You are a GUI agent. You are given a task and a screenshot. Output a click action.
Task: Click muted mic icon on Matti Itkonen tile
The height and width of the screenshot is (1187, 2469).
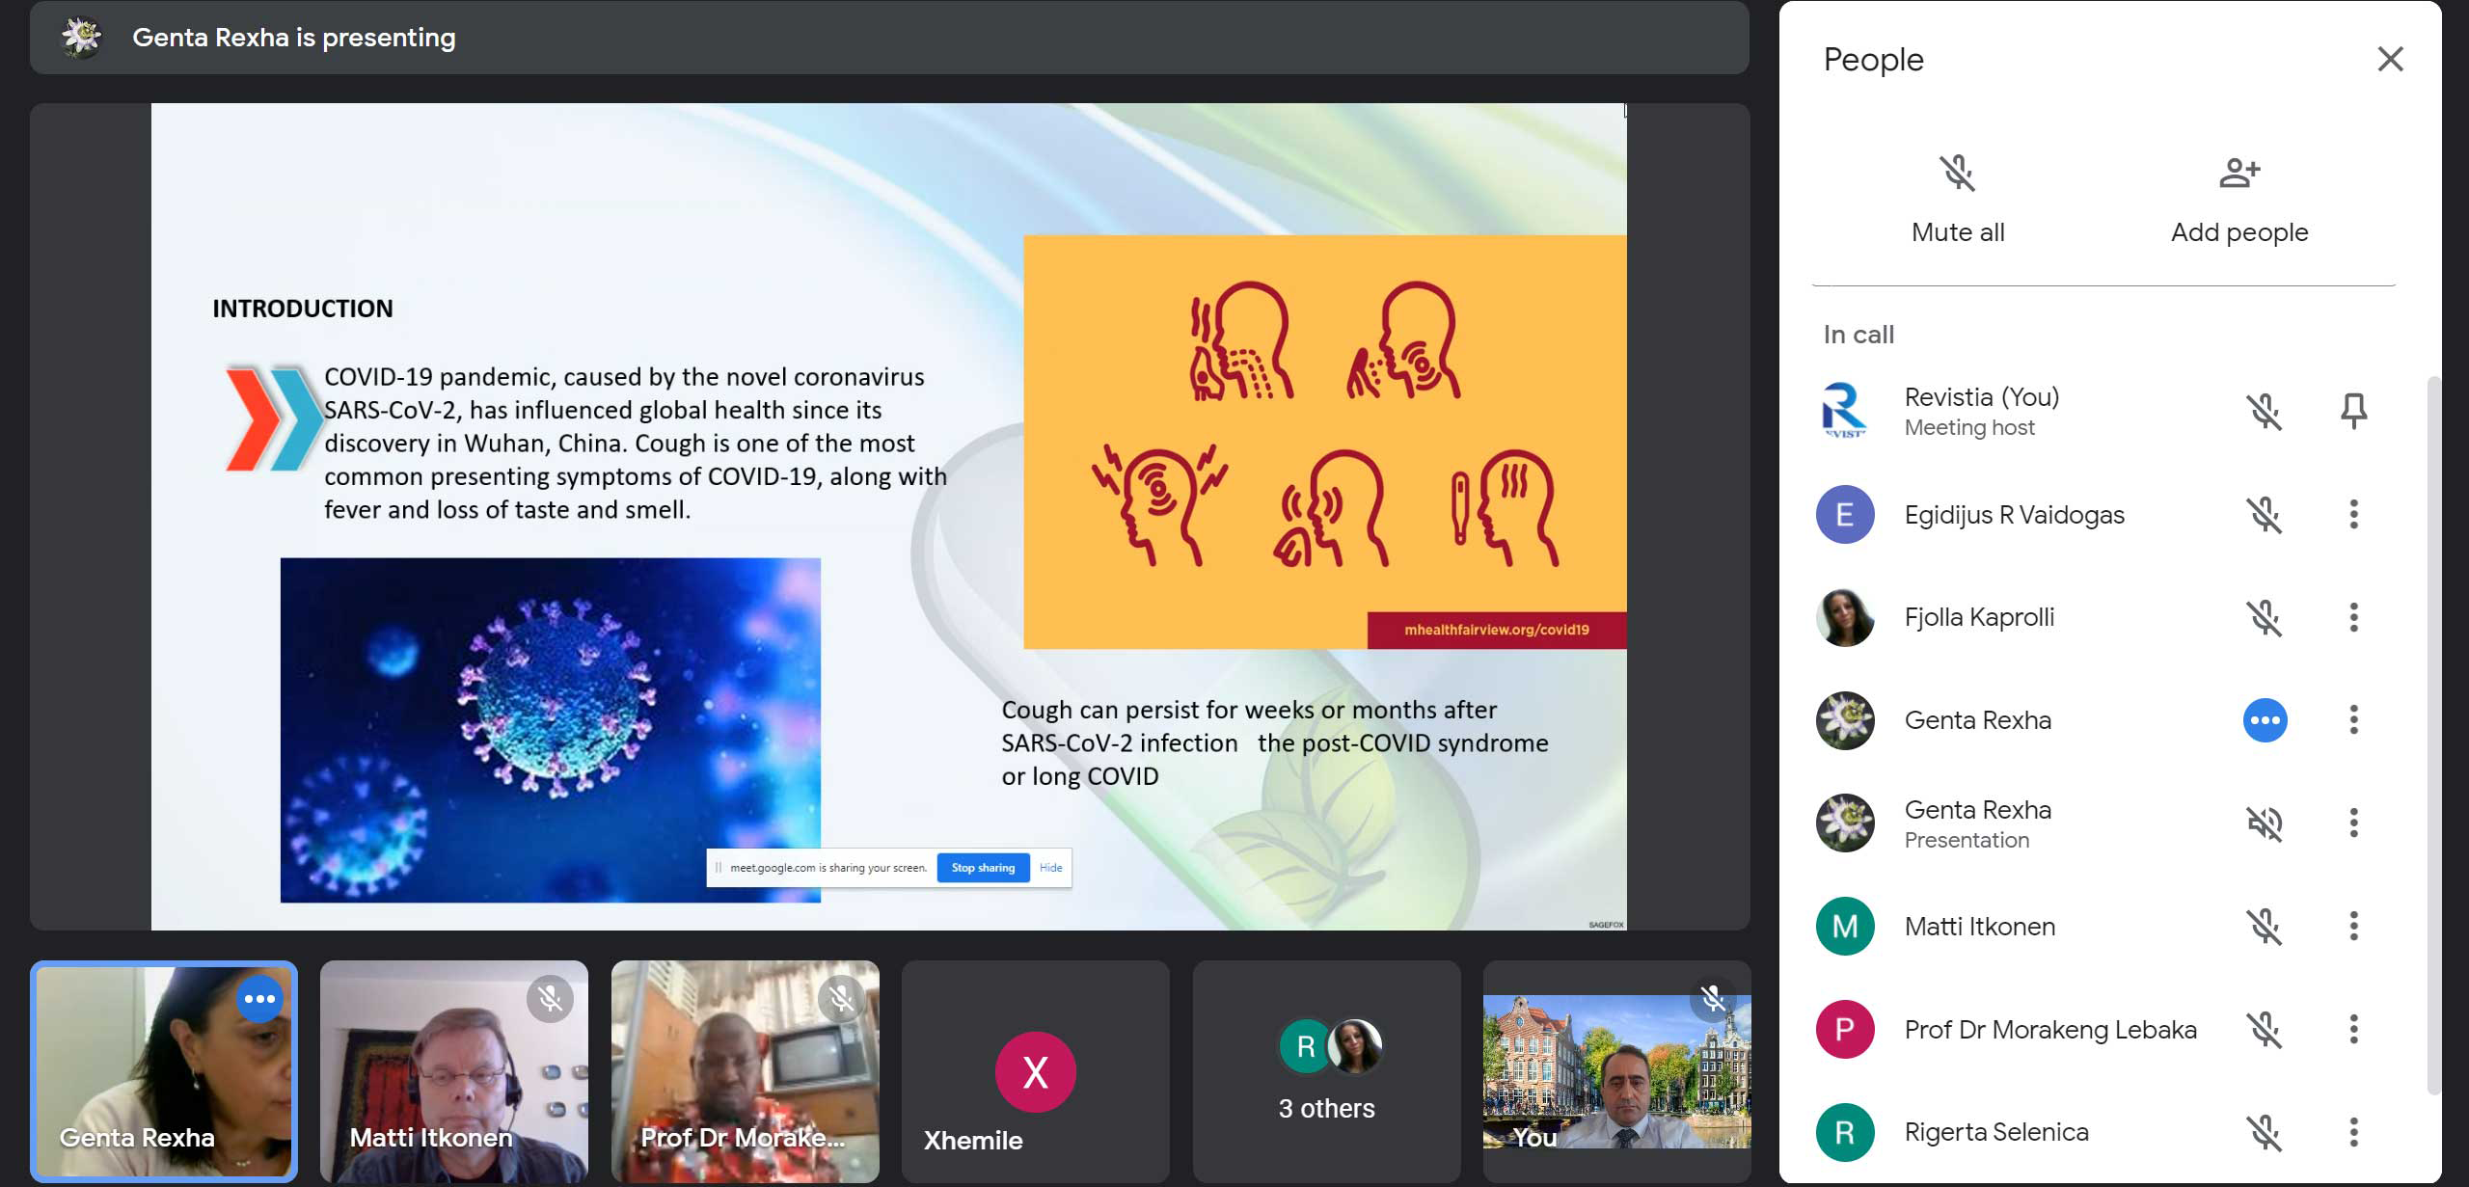tap(550, 999)
